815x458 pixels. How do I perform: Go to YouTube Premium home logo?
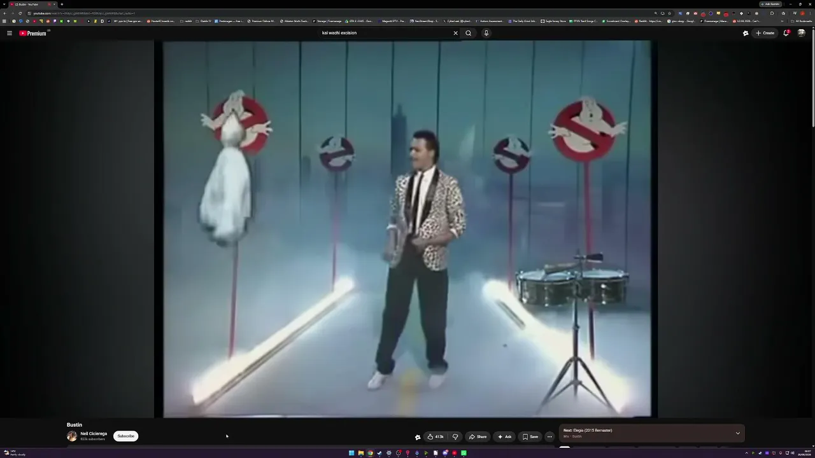click(33, 33)
